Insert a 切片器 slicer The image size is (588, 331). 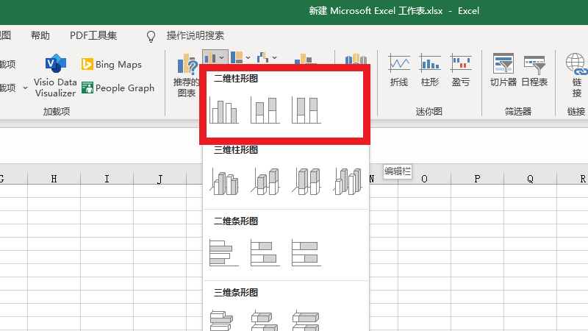(x=503, y=71)
